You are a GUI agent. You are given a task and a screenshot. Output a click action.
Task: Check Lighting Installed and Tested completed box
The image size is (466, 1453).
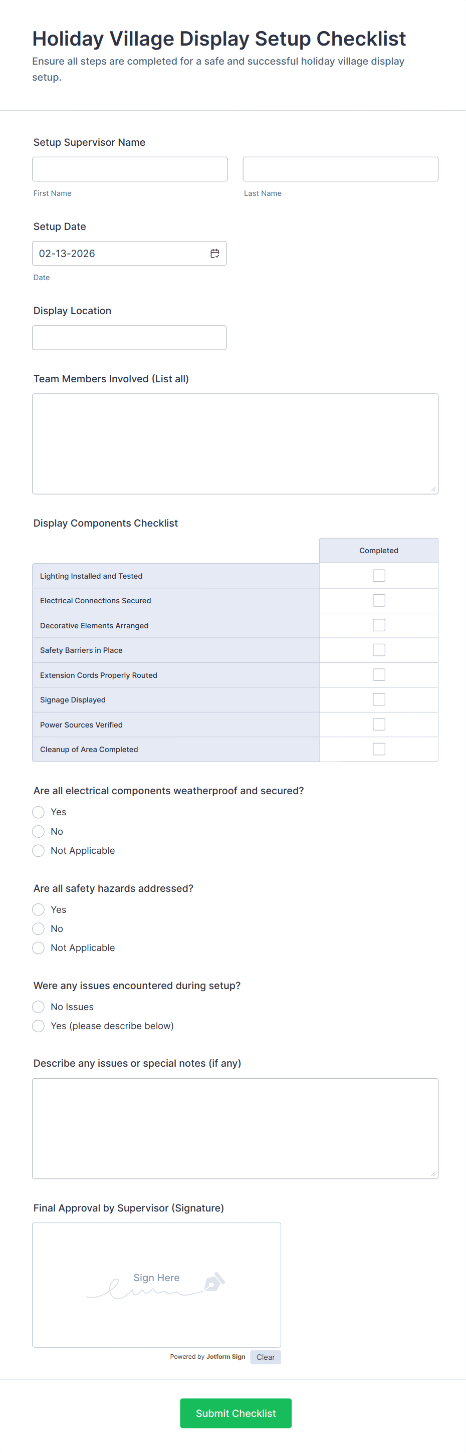(x=378, y=575)
